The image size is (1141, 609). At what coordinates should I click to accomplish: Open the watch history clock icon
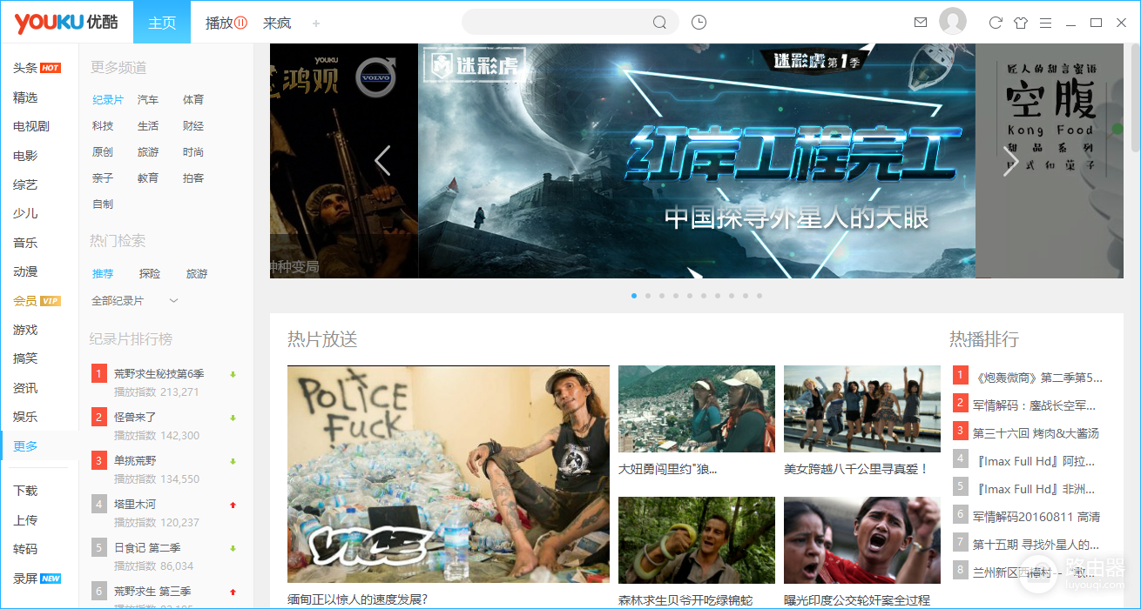tap(699, 23)
